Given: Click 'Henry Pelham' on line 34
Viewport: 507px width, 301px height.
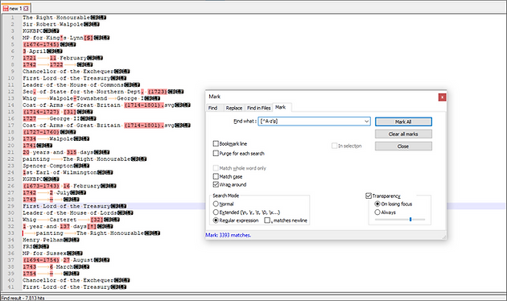Looking at the screenshot, I should [43, 240].
